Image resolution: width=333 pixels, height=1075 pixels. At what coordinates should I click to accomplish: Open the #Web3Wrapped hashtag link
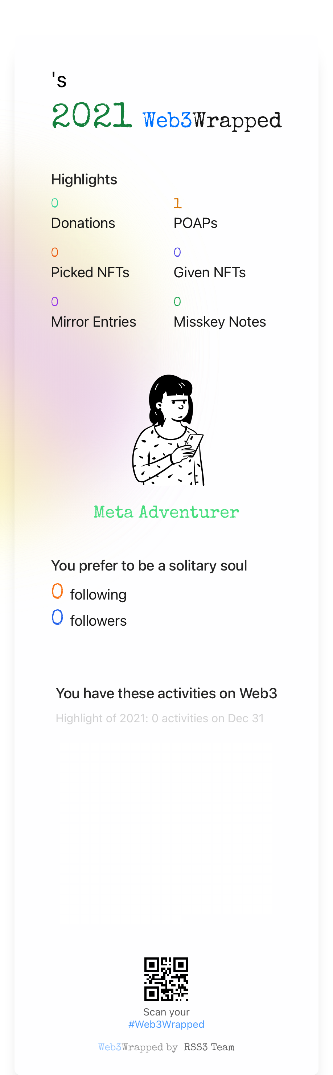tap(166, 1024)
